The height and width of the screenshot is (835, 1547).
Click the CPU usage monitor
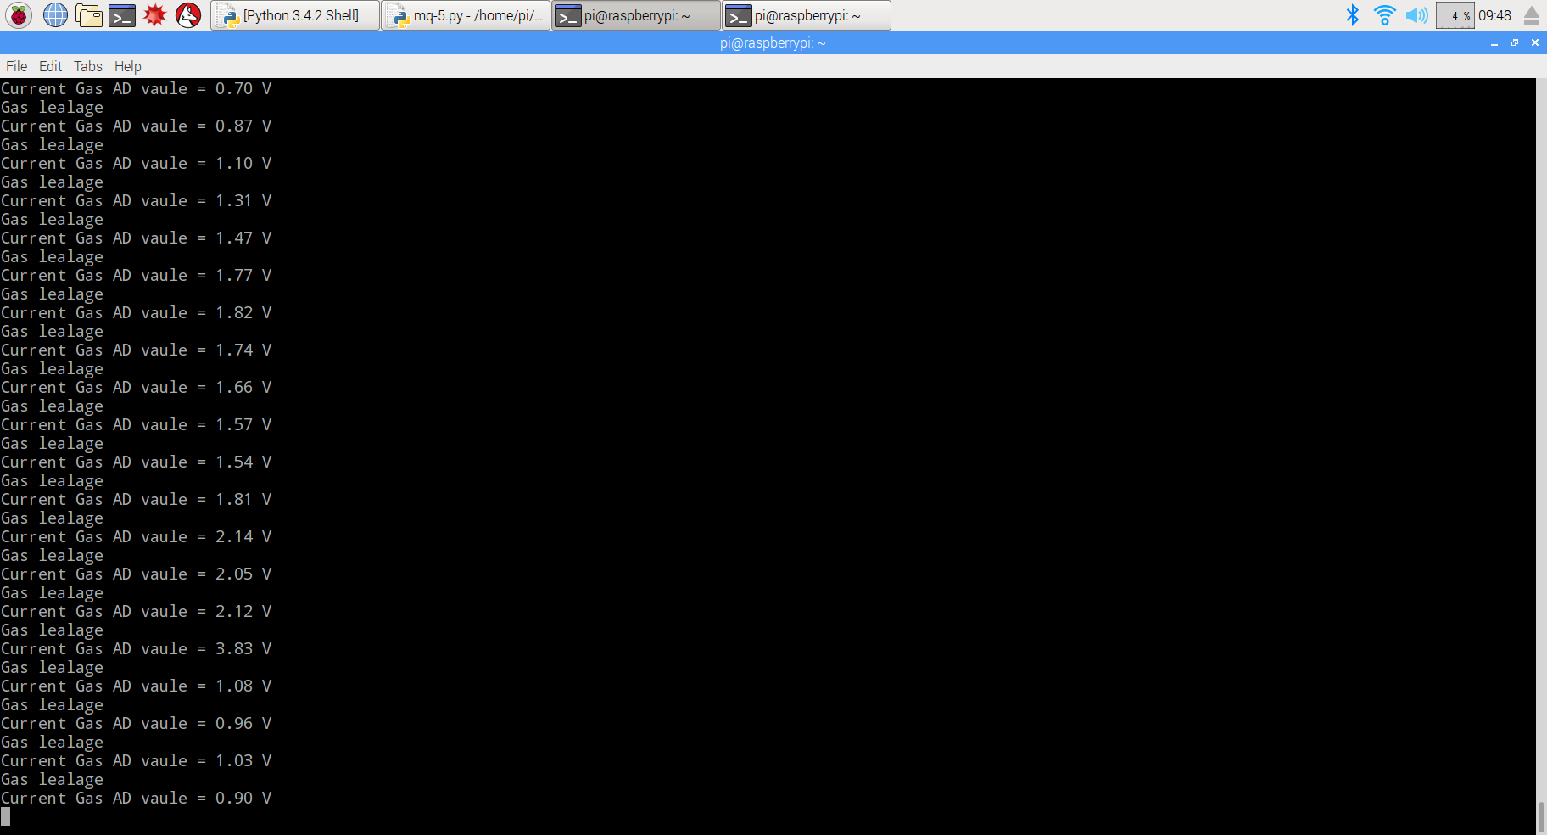(1455, 15)
